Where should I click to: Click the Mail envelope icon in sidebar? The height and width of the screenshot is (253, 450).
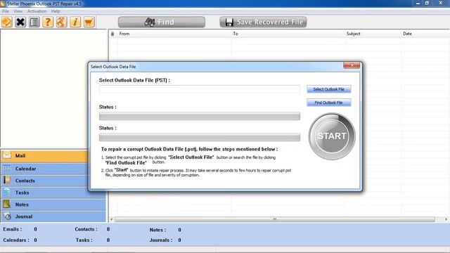(7, 155)
